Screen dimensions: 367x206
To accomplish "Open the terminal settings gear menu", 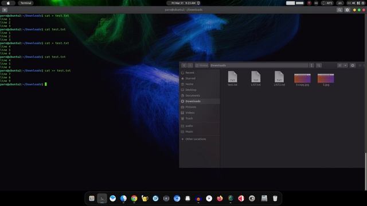I will (347, 10).
